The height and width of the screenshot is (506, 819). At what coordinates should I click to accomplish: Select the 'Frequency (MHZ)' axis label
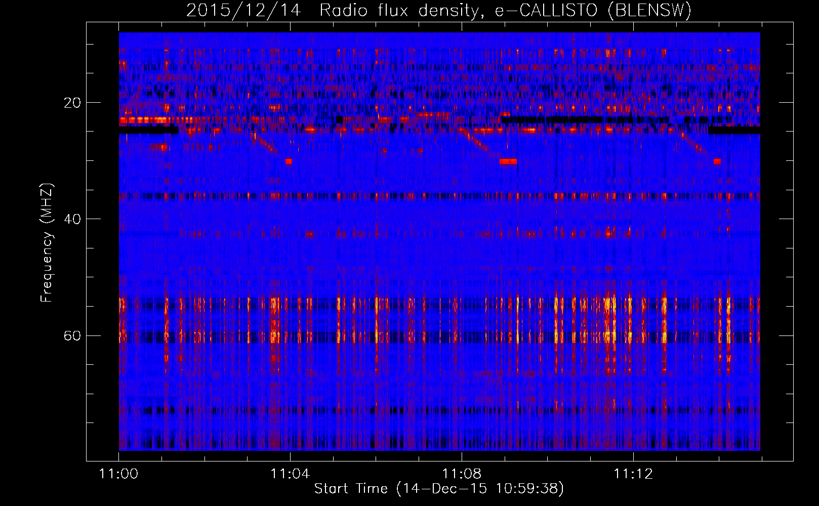pos(47,243)
